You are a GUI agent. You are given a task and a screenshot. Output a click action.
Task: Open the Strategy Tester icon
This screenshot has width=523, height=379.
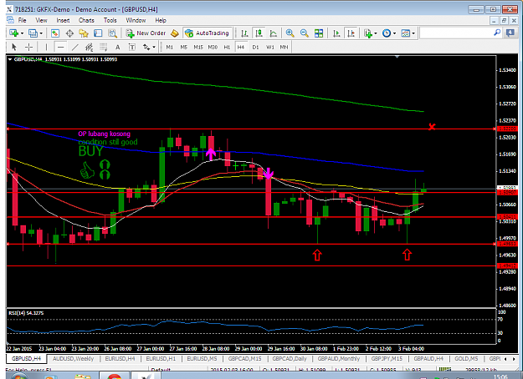112,33
